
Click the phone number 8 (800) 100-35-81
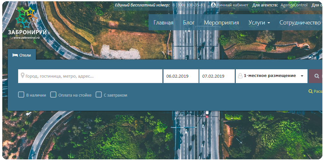[189, 5]
